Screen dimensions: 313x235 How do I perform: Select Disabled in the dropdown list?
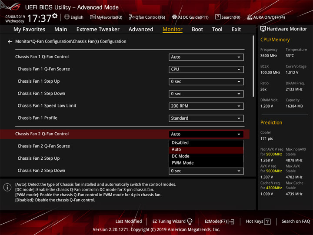click(206, 143)
